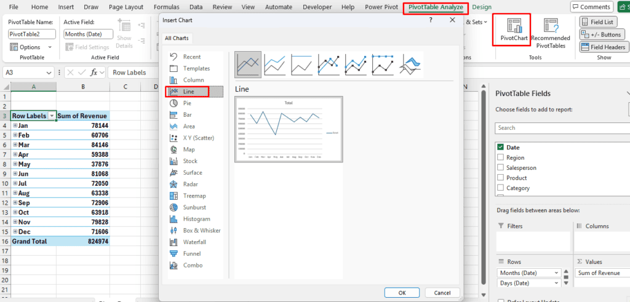
Task: Expand the Dec row group
Action: click(x=15, y=231)
